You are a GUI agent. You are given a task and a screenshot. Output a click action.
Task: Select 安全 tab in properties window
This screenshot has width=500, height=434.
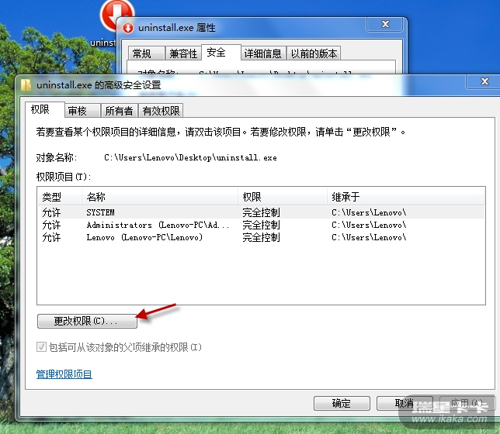point(221,53)
